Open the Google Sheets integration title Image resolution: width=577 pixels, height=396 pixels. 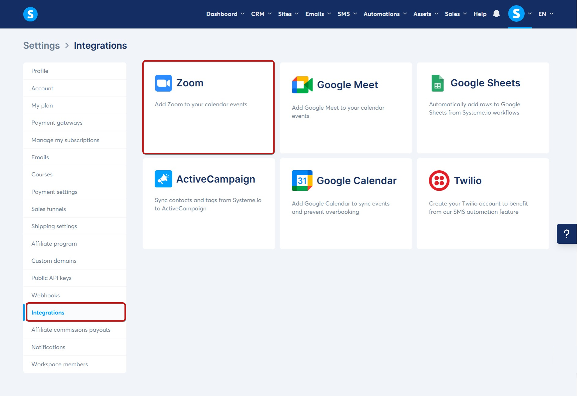tap(485, 83)
